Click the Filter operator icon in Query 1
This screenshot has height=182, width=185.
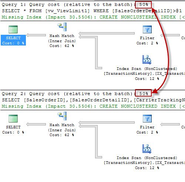[147, 29]
